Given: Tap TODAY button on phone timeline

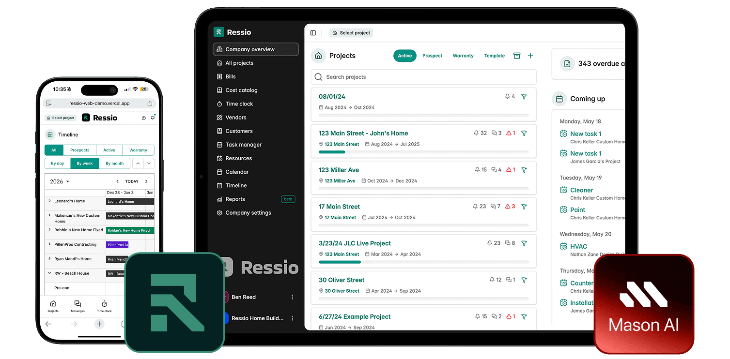Looking at the screenshot, I should 132,181.
